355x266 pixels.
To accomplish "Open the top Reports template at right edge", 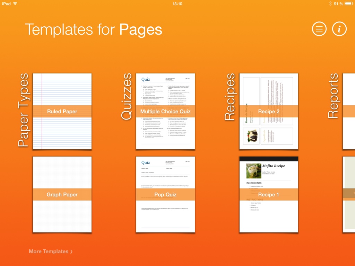I will pos(349,112).
